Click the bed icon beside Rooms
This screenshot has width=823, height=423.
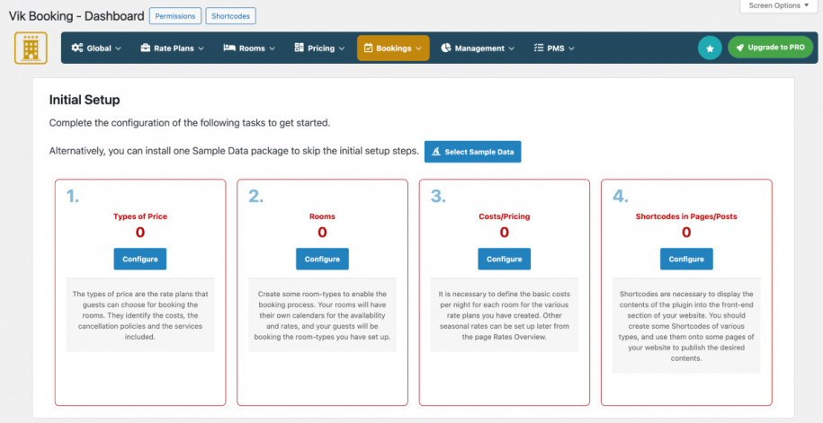click(x=229, y=48)
